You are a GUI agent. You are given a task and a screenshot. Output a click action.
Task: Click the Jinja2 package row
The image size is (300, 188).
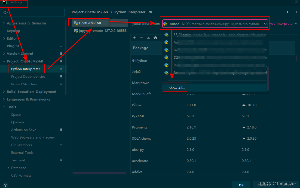click(136, 71)
